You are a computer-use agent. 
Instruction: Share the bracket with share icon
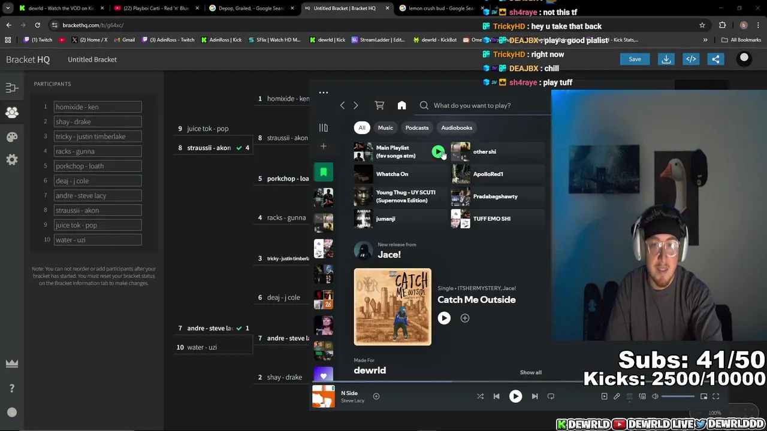coord(715,59)
